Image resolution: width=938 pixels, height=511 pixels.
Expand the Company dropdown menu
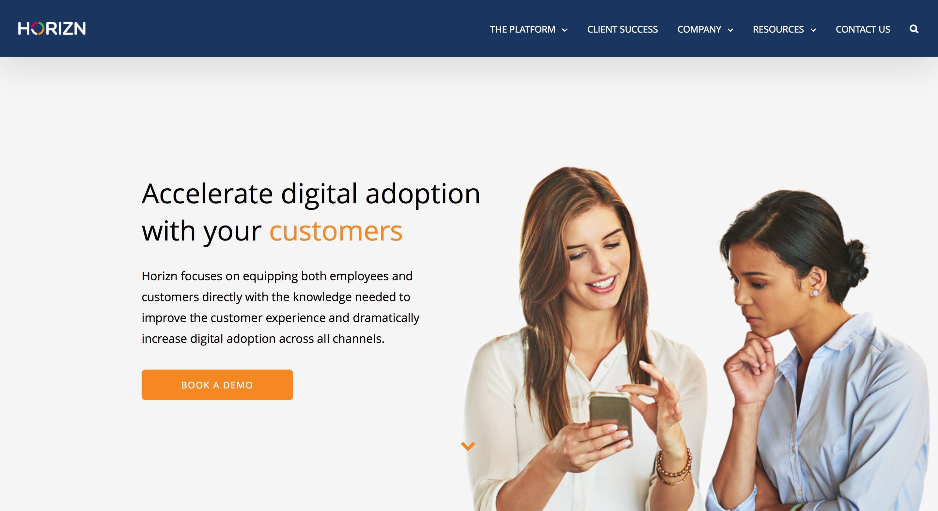[x=704, y=28]
